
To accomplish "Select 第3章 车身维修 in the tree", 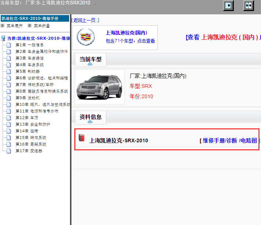I will (x=30, y=58).
